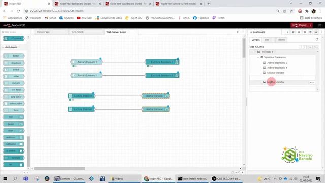Open the Theme tab in dashboard sidebar
325x183 pixels.
[x=281, y=40]
